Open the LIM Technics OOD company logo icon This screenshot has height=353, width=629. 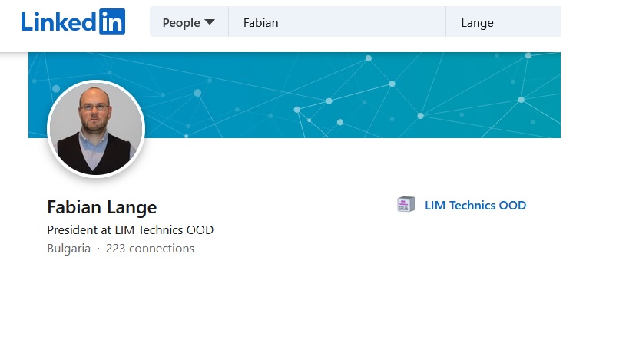tap(406, 204)
